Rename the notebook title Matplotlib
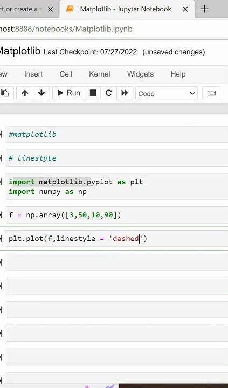Screen dimensions: 228x388 pos(20,51)
